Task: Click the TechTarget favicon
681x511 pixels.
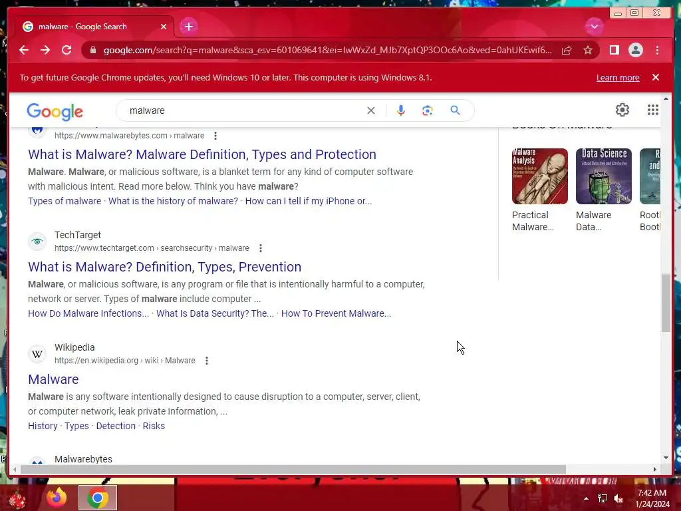Action: [37, 241]
